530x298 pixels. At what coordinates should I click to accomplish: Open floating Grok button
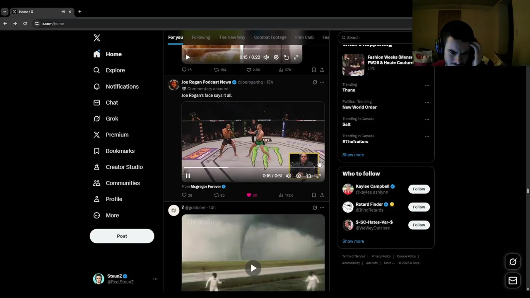pos(513,262)
